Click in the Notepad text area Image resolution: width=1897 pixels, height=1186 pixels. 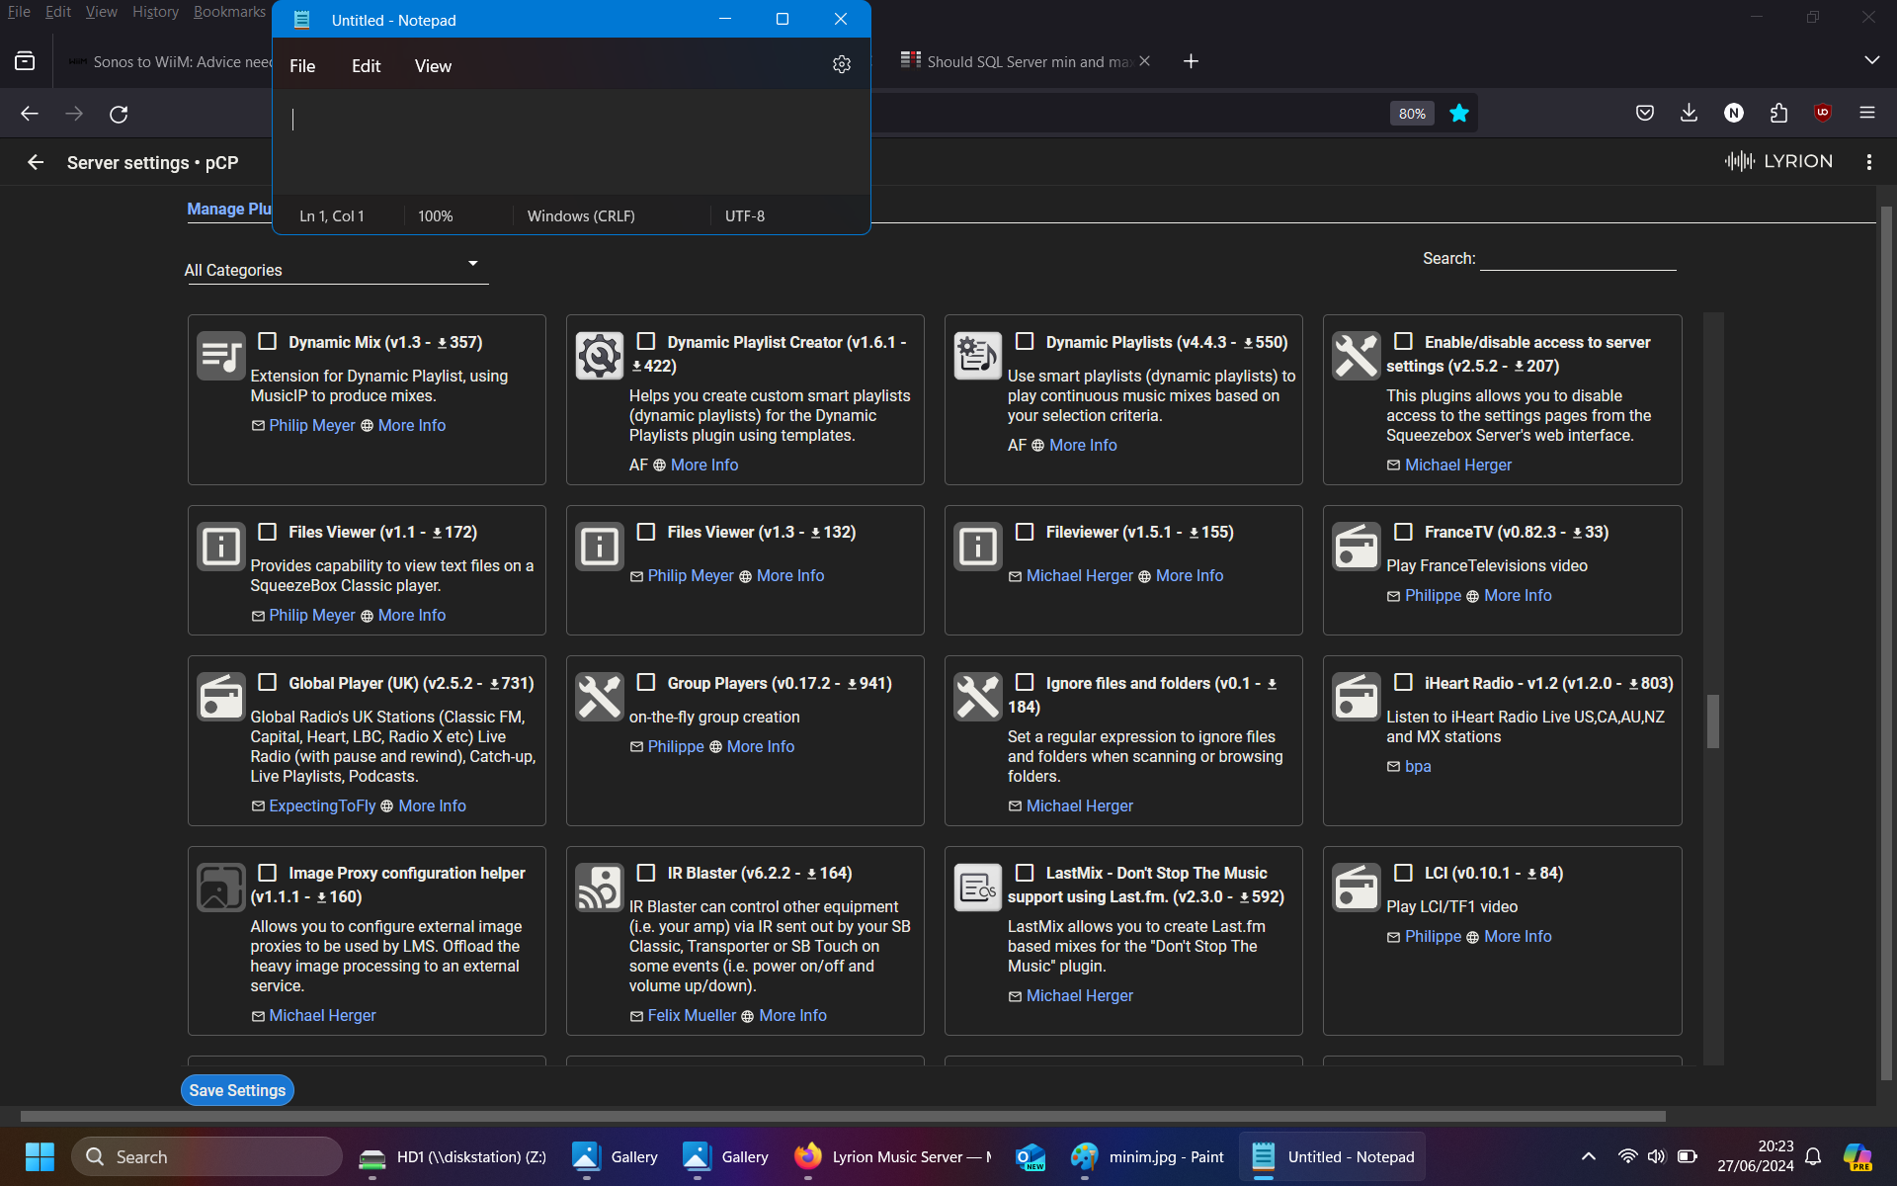tap(571, 141)
